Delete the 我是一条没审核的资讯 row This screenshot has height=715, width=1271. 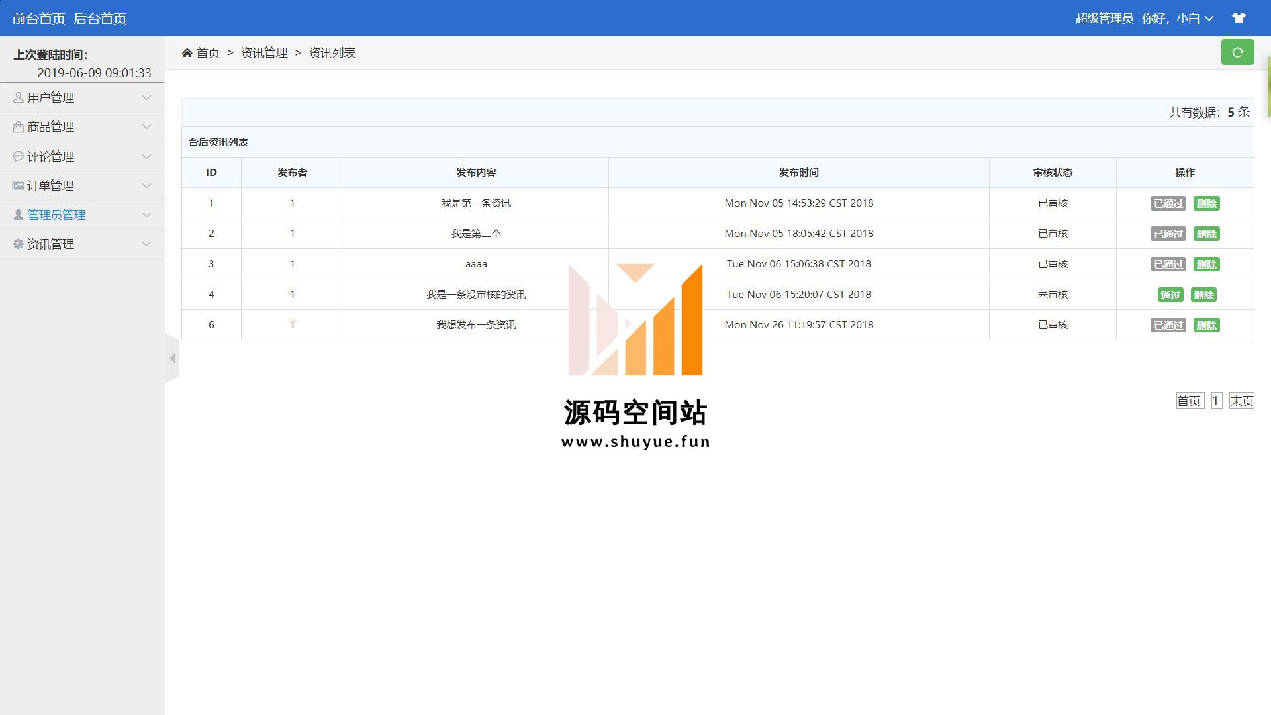click(x=1203, y=295)
